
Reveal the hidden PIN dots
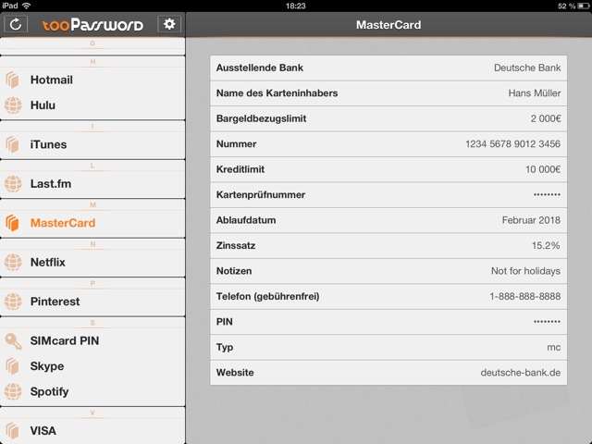coord(547,322)
